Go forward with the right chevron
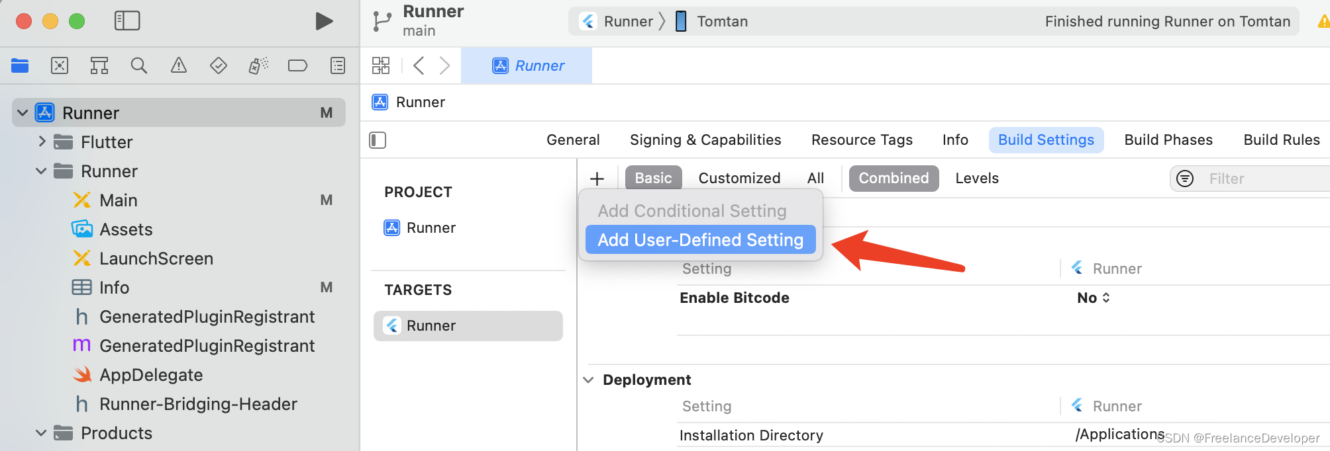This screenshot has height=451, width=1330. tap(444, 65)
